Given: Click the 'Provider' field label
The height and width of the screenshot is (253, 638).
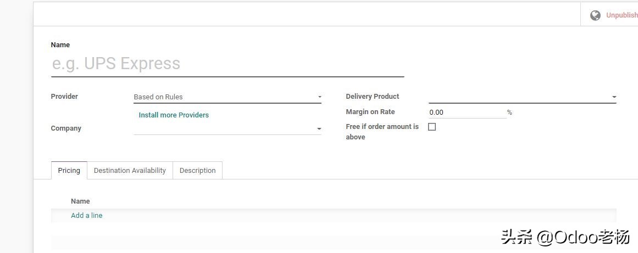Looking at the screenshot, I should pos(64,96).
